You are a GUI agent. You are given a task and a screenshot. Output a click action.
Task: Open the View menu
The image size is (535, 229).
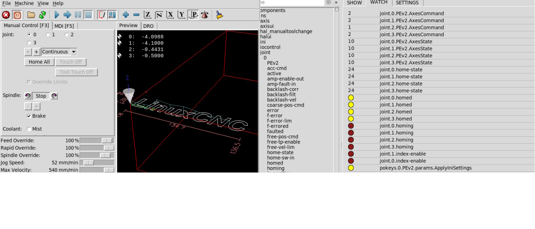[43, 3]
